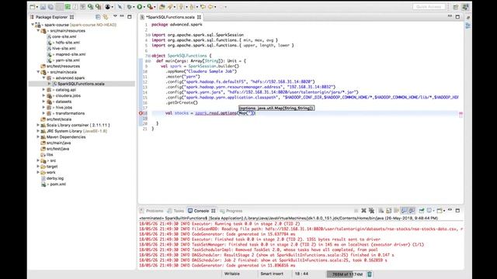Expand the Maven Dependencies node

pyautogui.click(x=38, y=137)
